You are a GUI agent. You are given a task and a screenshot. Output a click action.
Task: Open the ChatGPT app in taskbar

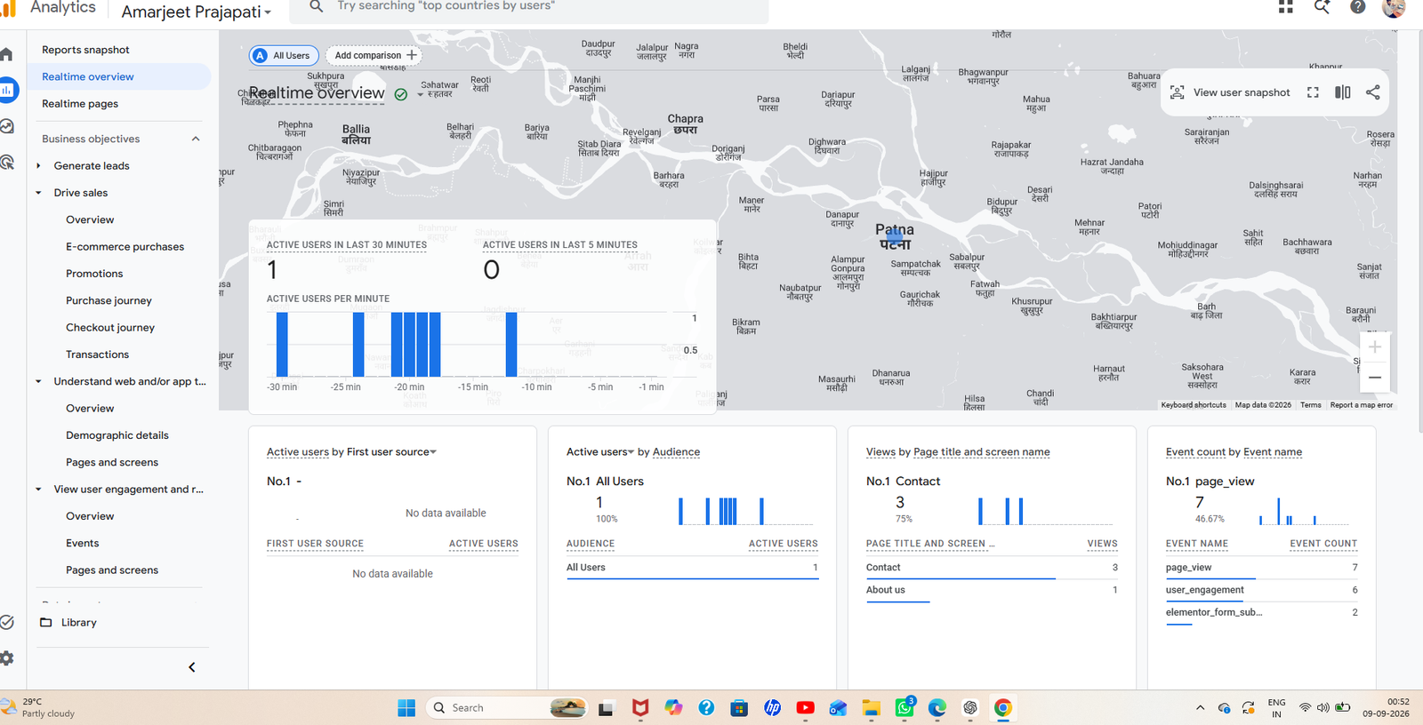coord(970,708)
